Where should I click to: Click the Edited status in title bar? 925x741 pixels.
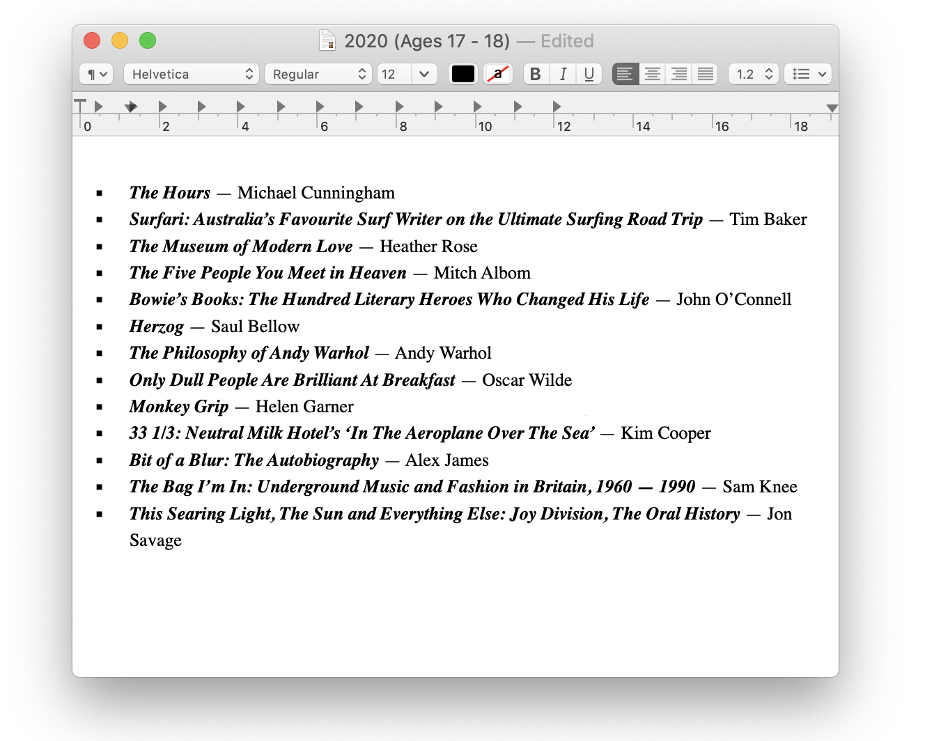click(x=567, y=41)
